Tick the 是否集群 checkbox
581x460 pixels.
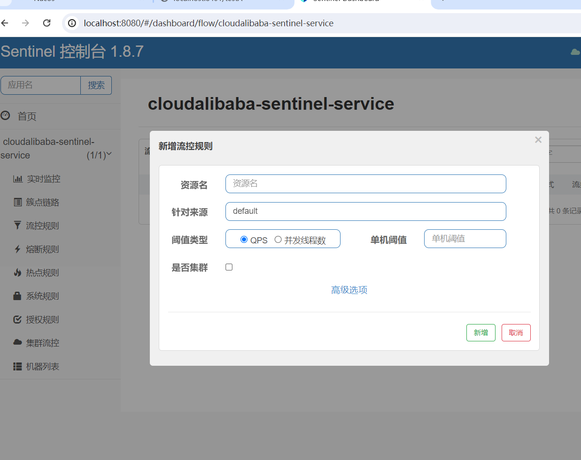pyautogui.click(x=229, y=267)
